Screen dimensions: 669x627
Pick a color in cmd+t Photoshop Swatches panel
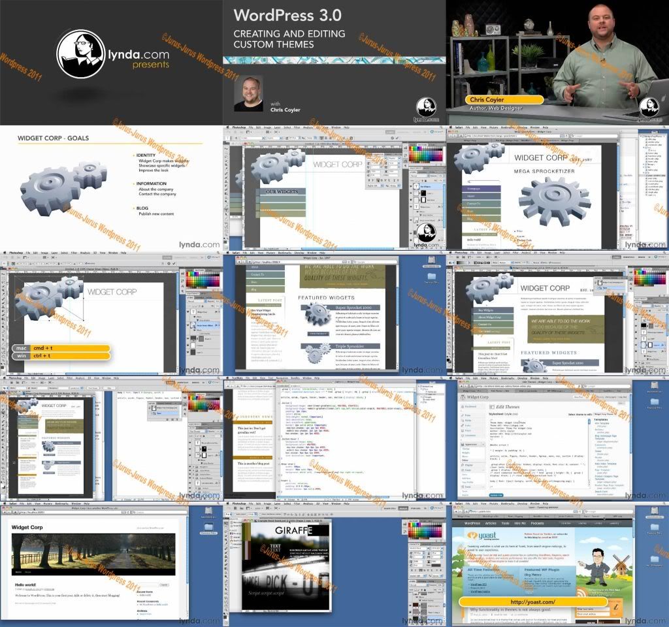pyautogui.click(x=203, y=280)
